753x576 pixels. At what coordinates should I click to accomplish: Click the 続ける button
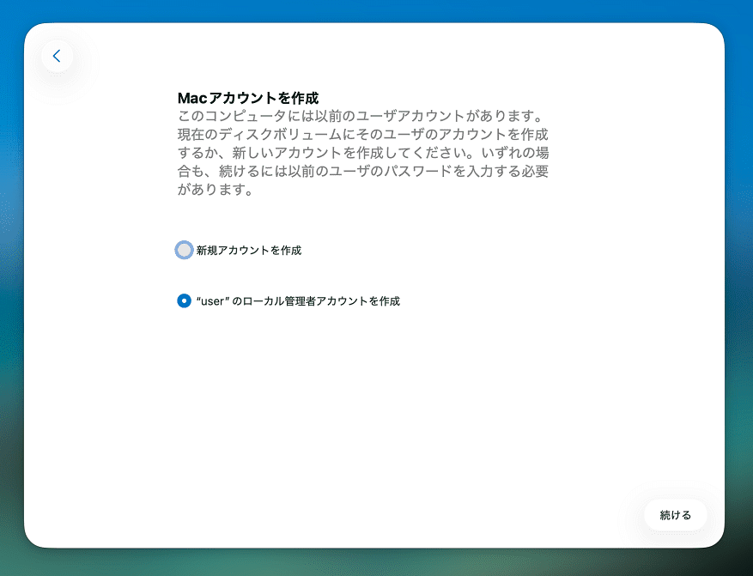tap(675, 515)
